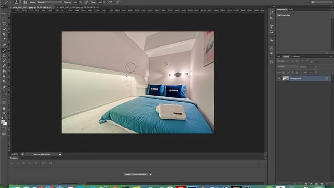Open the Tool Presets scissors icon

(x=271, y=62)
